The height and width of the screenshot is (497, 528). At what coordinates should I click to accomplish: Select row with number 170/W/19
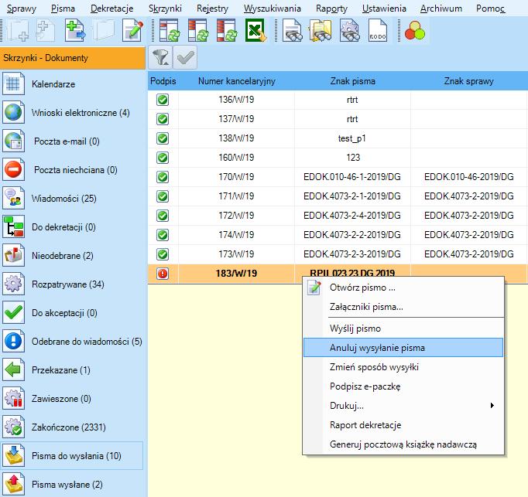[x=338, y=177]
